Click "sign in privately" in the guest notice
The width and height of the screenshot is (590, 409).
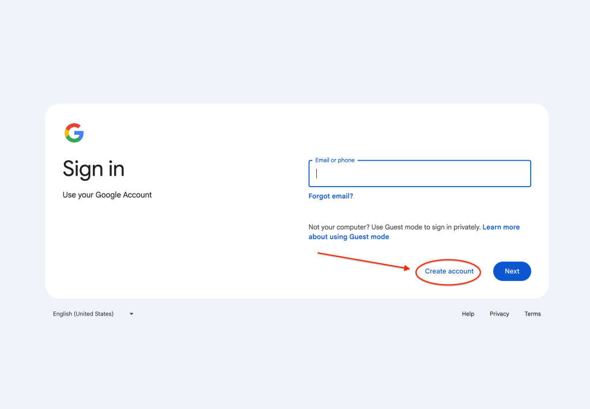tap(453, 228)
